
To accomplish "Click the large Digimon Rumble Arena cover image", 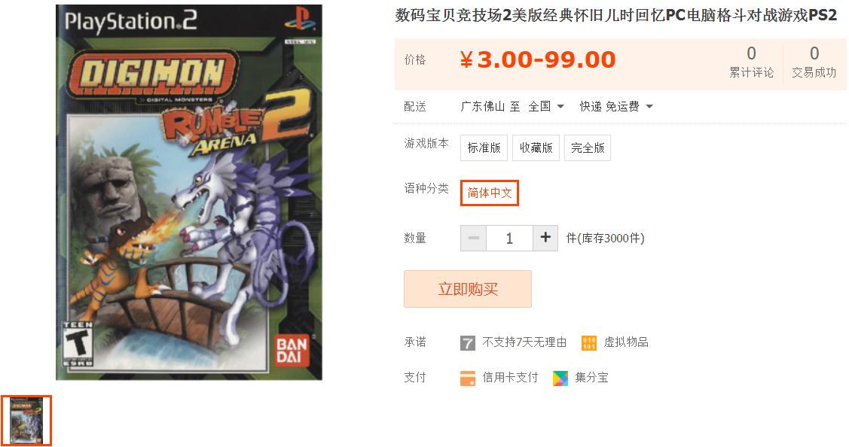I will click(189, 192).
